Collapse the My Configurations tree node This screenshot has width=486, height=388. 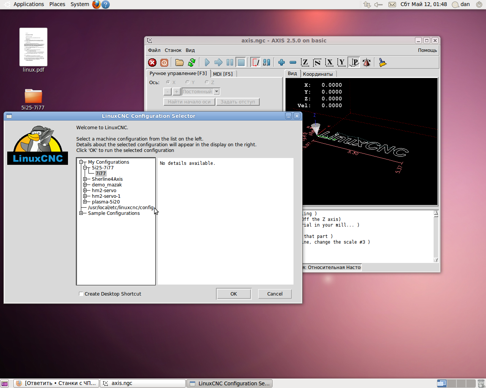point(81,162)
